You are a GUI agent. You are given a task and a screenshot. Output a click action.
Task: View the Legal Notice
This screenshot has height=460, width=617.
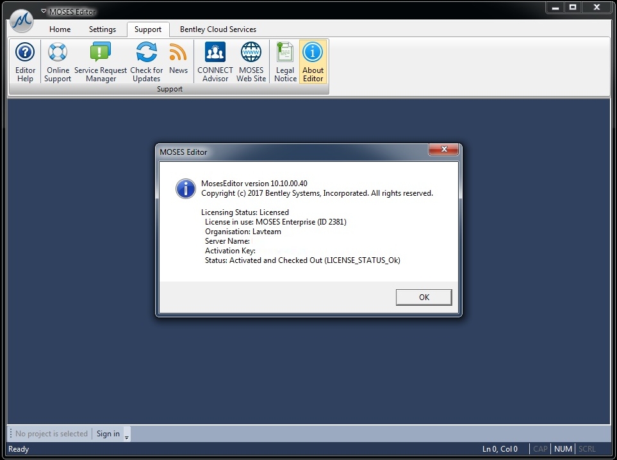click(285, 62)
